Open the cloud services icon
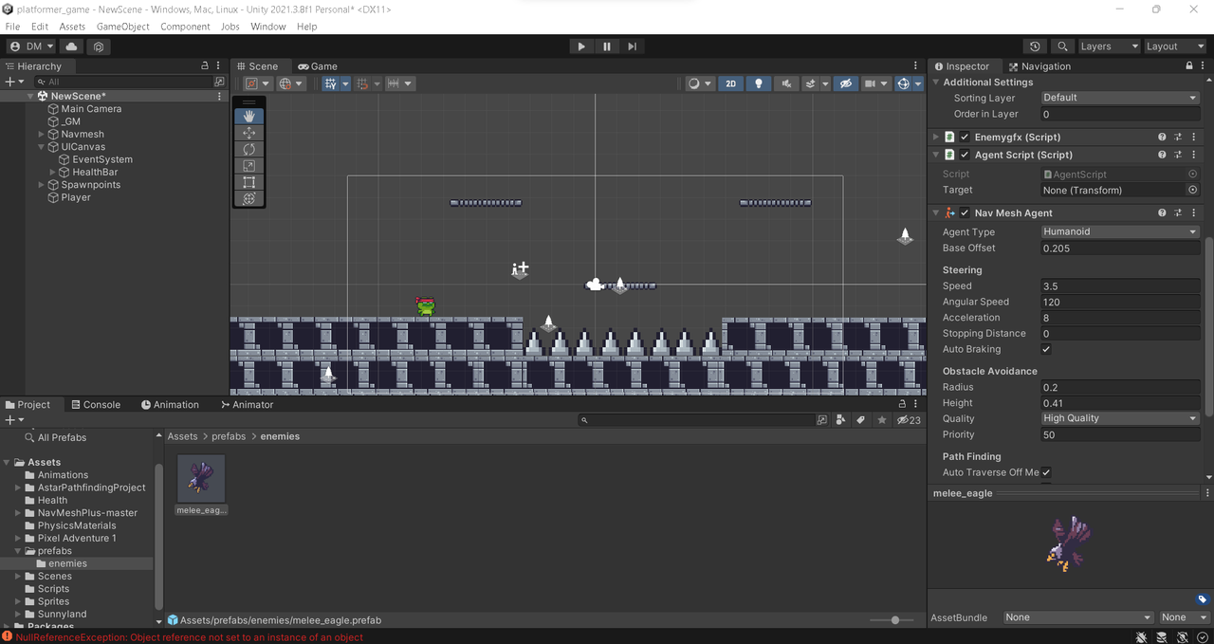 pyautogui.click(x=71, y=46)
